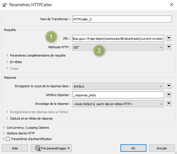Click the 'Méthode HTTP :' label
The width and height of the screenshot is (177, 154).
tap(59, 47)
